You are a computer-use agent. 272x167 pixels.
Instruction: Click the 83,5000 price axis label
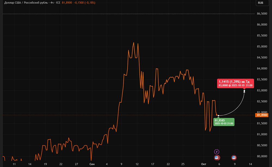pyautogui.click(x=262, y=79)
